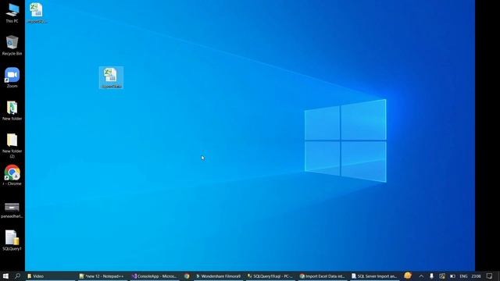The image size is (500, 281).
Task: Select the This PC desktop icon
Action: click(12, 12)
